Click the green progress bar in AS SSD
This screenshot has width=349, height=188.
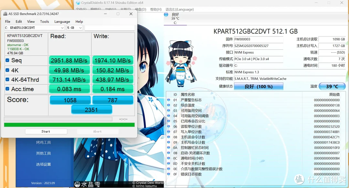(69, 125)
